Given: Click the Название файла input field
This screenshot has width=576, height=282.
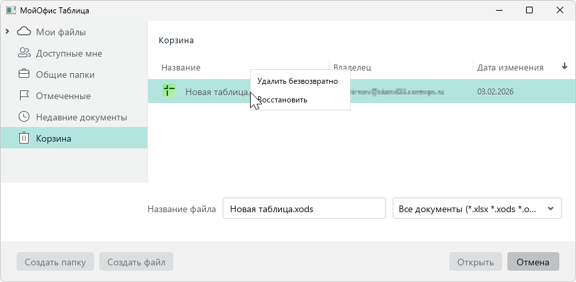Looking at the screenshot, I should pyautogui.click(x=304, y=208).
